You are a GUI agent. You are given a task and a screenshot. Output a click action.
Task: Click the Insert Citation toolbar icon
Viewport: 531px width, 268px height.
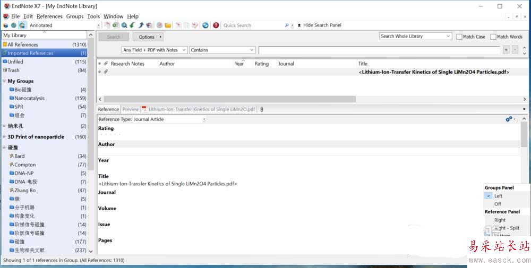[177, 25]
